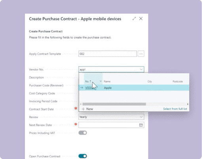Click the row arrow indicator beside Apple

pyautogui.click(x=82, y=88)
